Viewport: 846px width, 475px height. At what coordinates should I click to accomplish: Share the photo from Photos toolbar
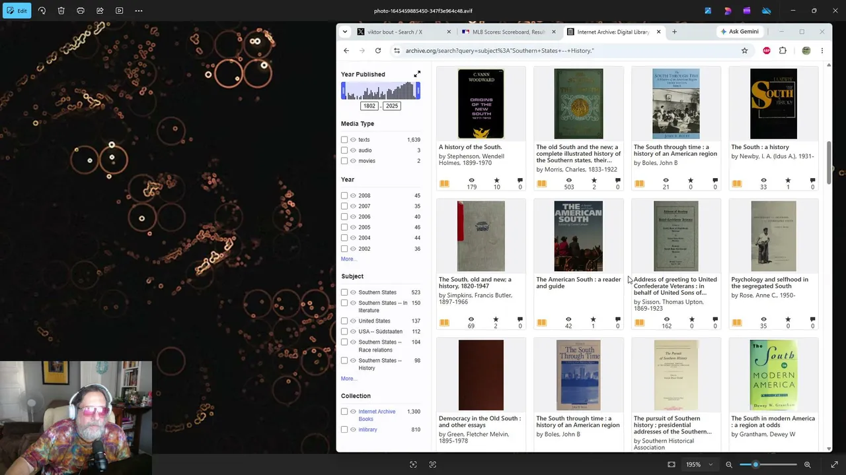(x=100, y=11)
